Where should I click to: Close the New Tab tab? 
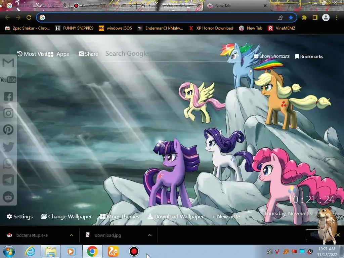[x=265, y=6]
